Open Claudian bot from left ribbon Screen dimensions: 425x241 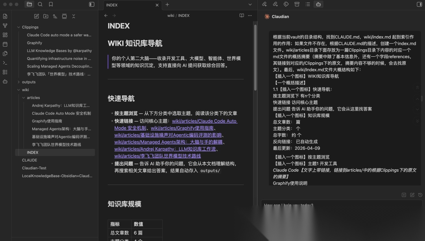tap(5, 82)
